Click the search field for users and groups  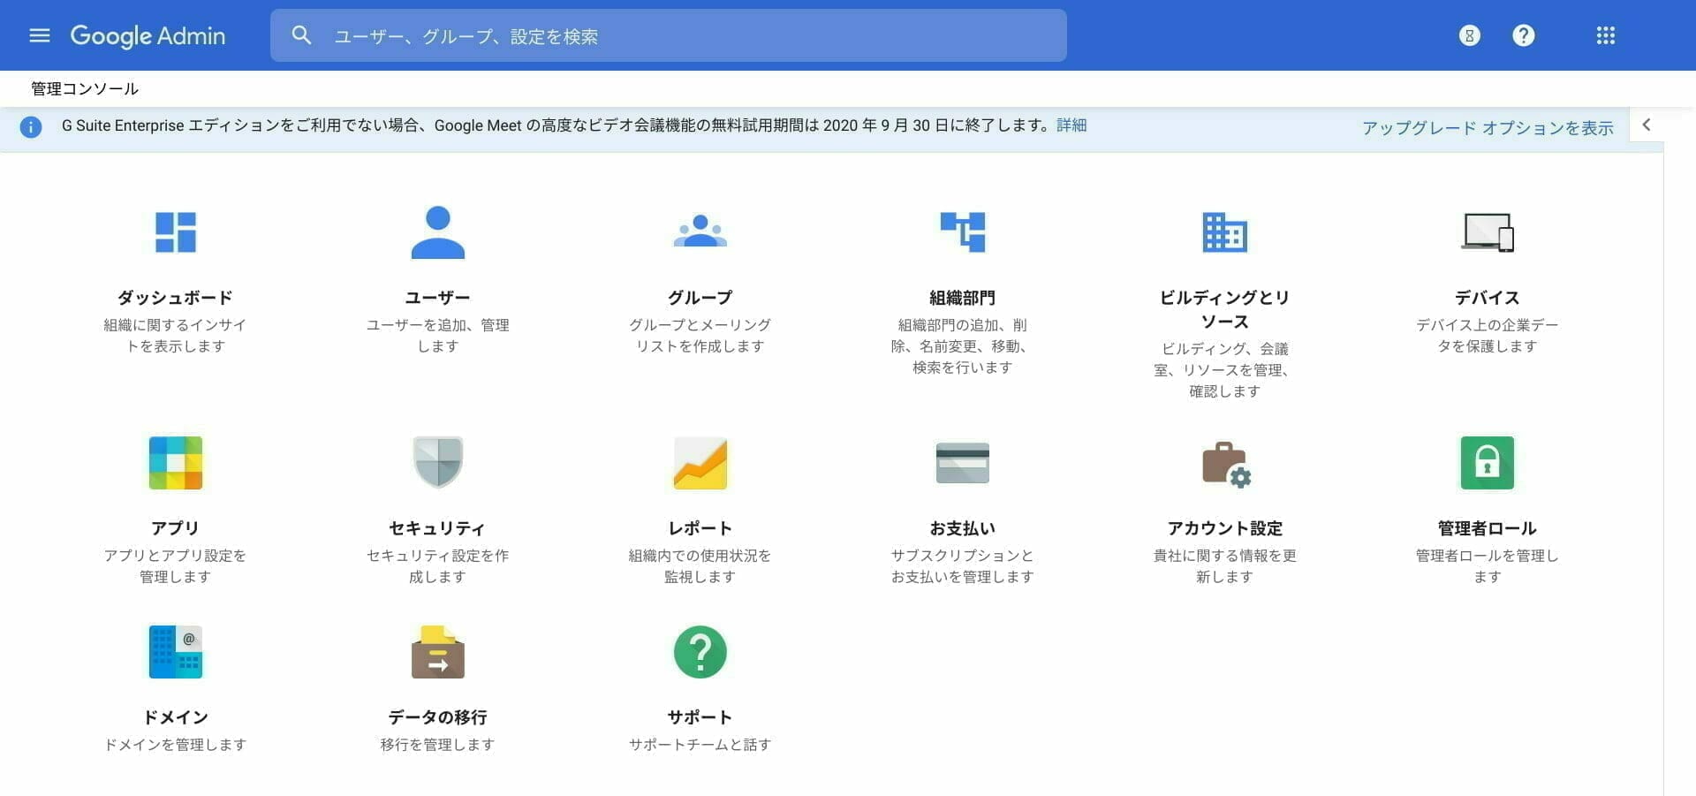(x=669, y=35)
